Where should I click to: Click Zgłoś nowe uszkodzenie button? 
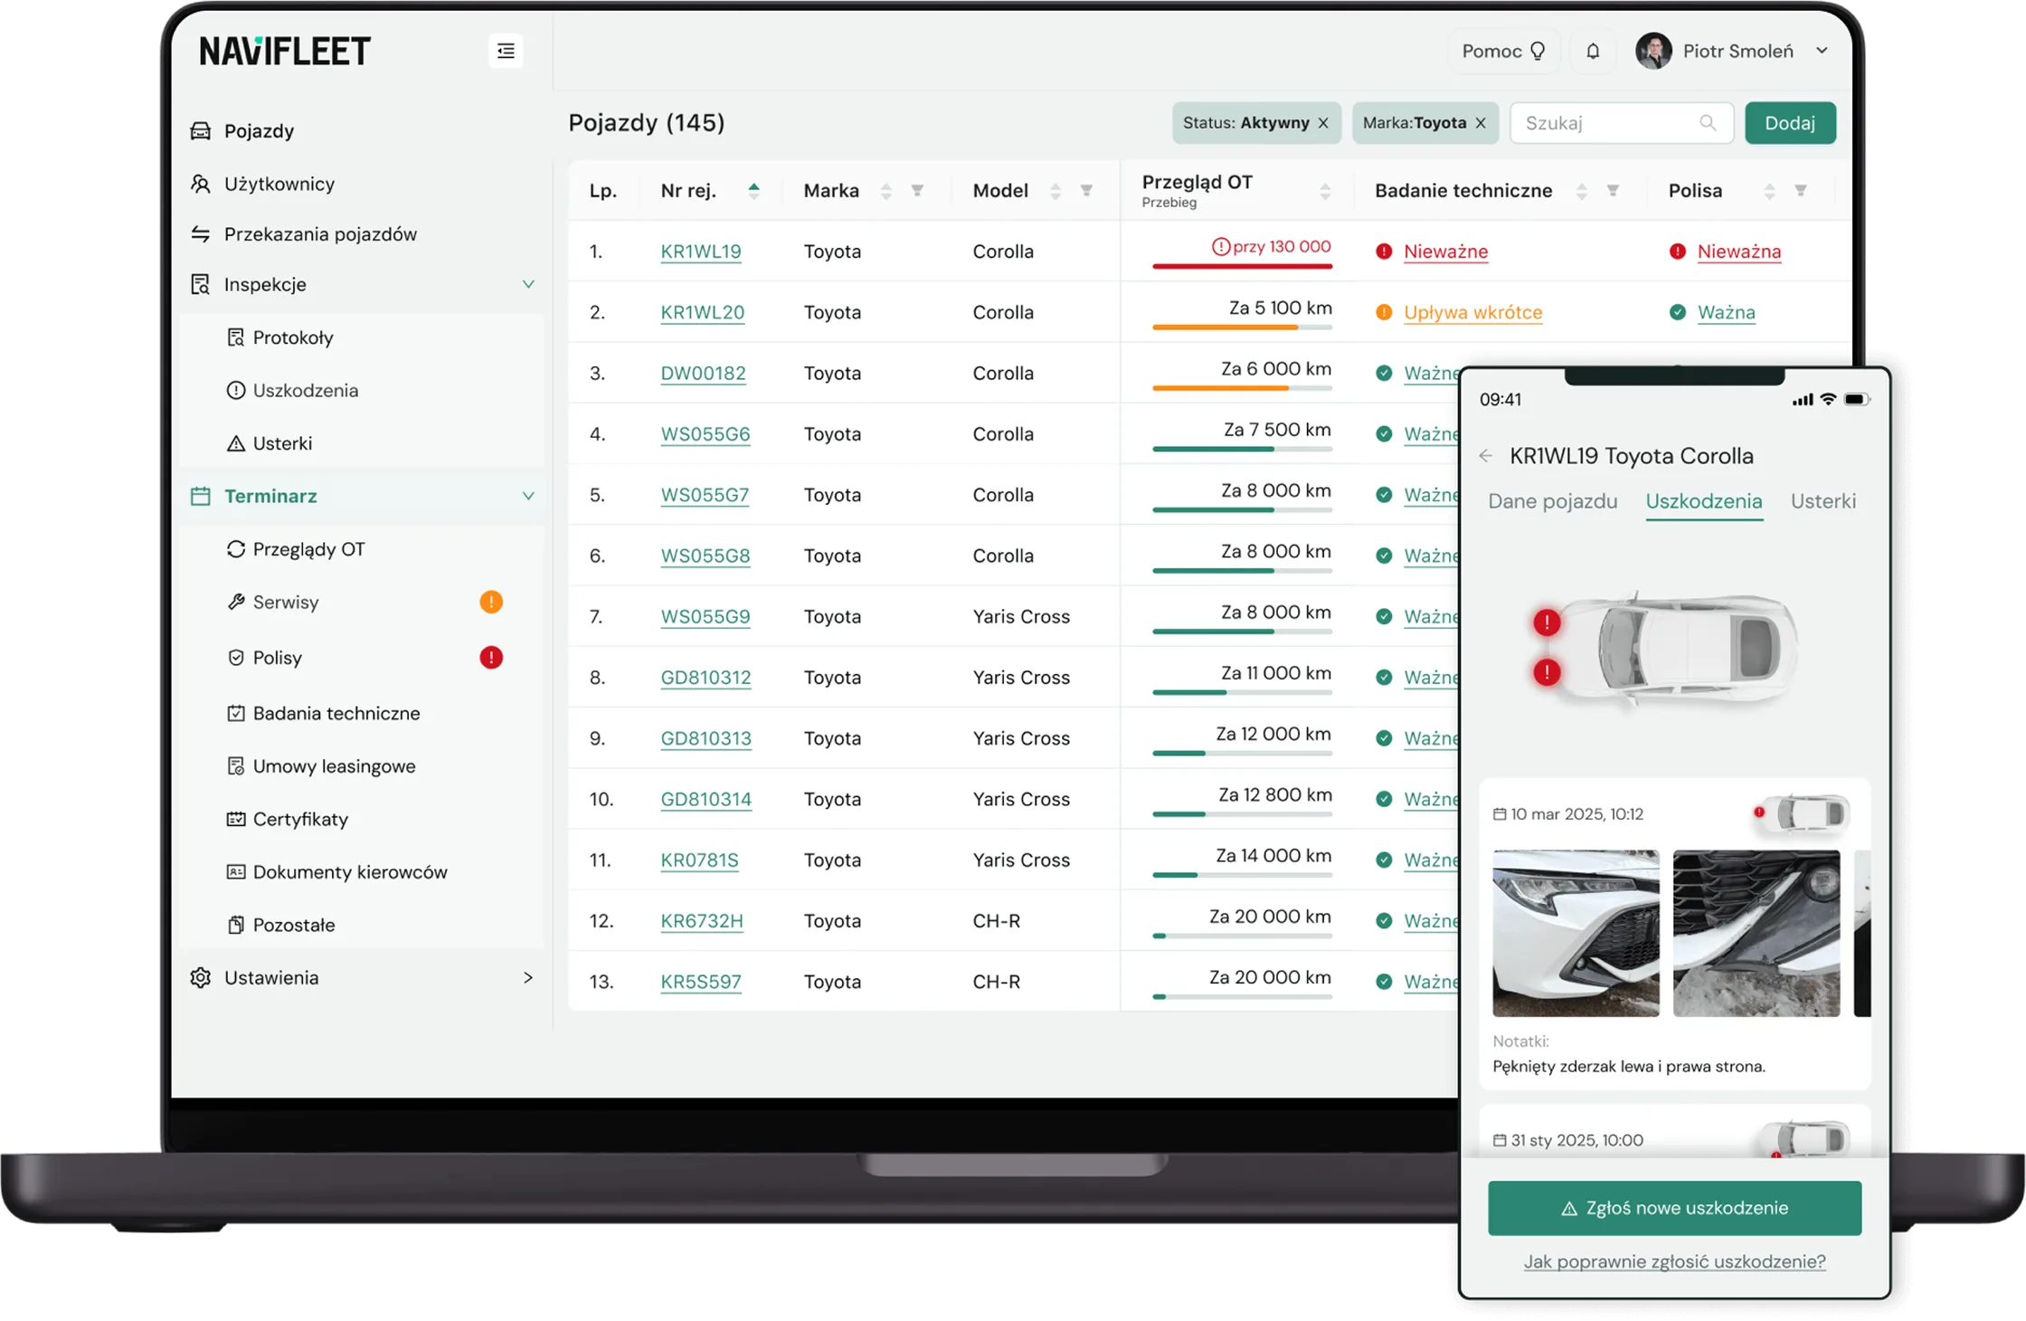tap(1675, 1208)
